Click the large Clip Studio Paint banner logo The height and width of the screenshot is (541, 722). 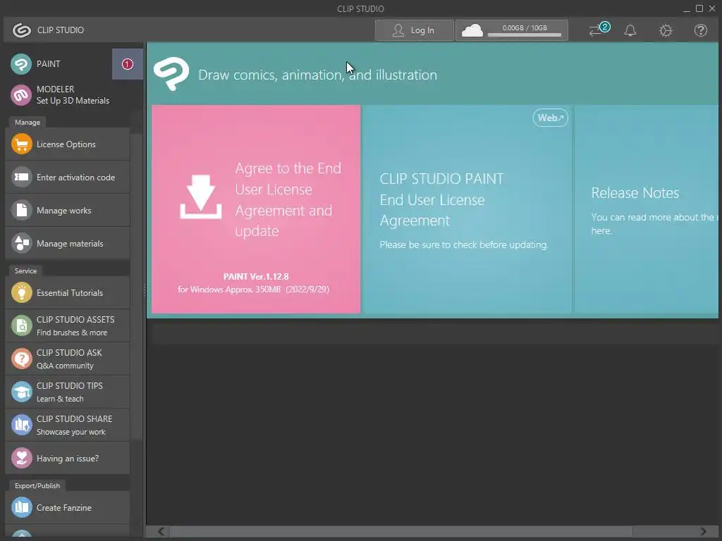coord(171,73)
